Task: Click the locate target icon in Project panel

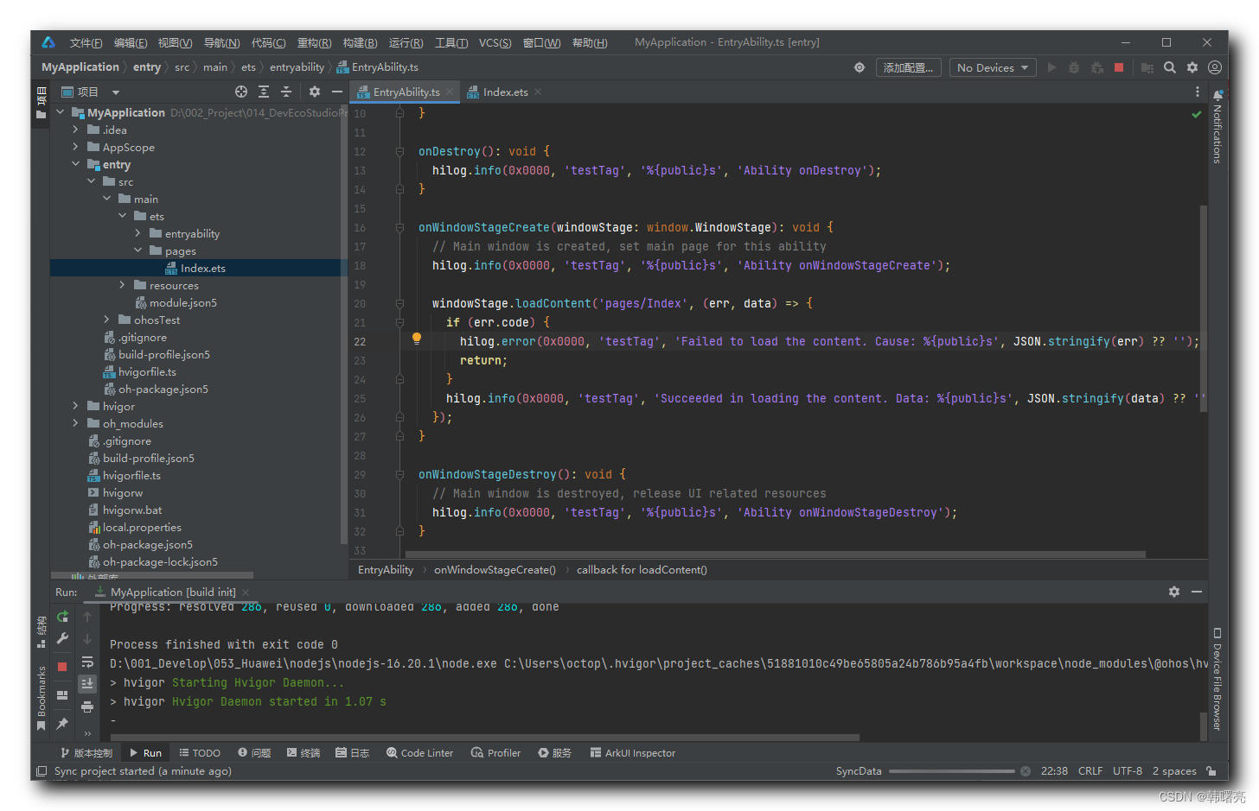Action: point(241,92)
